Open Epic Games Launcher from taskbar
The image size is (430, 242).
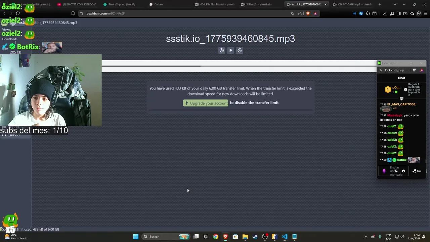pos(206,237)
